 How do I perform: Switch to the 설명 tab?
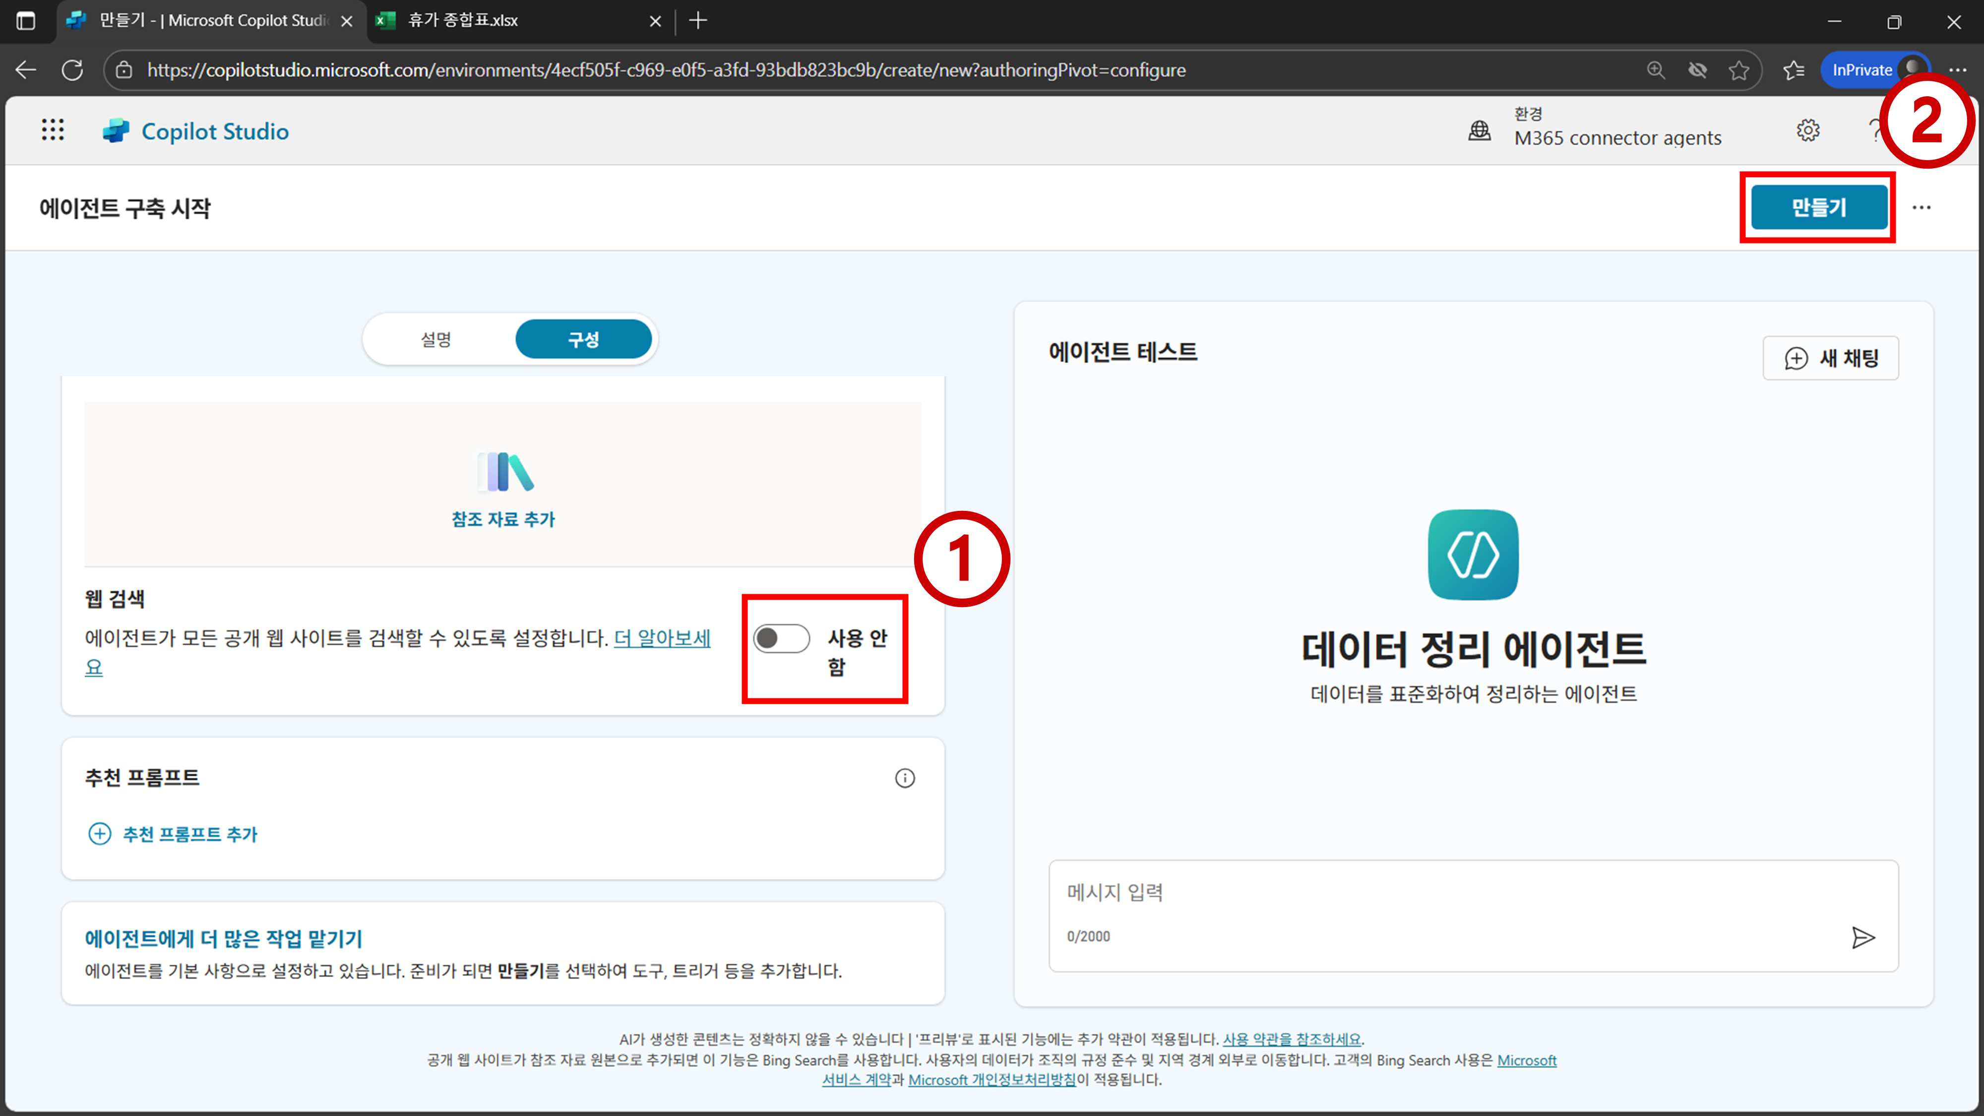click(x=436, y=339)
